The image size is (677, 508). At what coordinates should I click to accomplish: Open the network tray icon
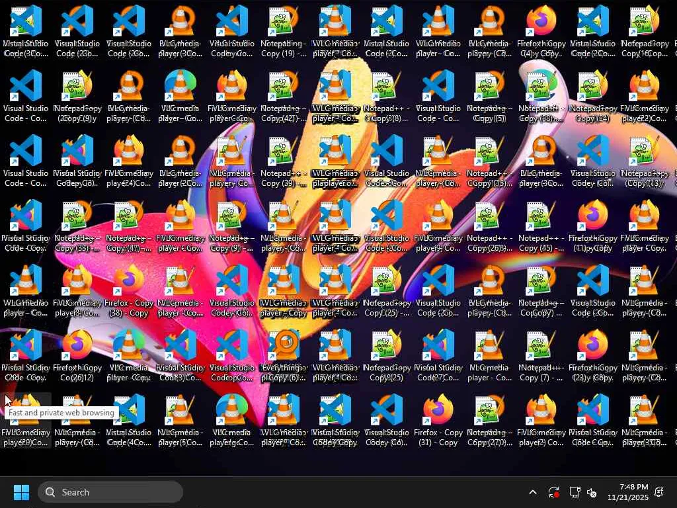[x=575, y=492]
